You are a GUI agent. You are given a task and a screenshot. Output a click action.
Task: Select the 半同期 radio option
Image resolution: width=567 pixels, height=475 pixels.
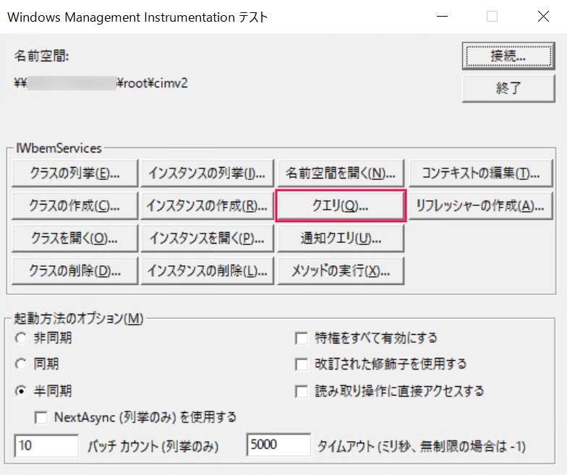21,390
